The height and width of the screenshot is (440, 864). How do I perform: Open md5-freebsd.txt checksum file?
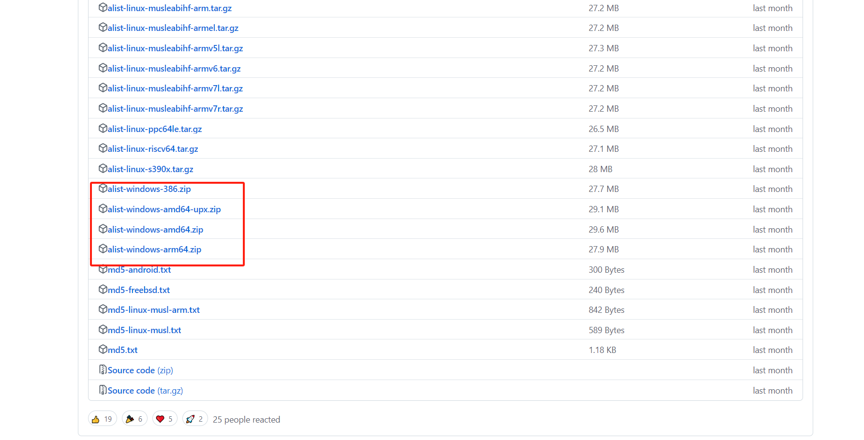[139, 290]
